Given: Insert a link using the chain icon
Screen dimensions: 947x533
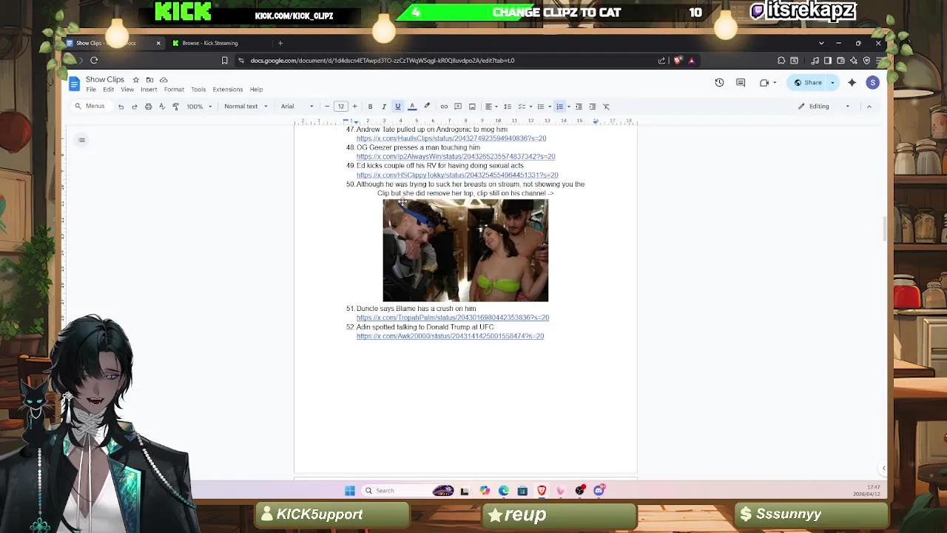Looking at the screenshot, I should (444, 107).
